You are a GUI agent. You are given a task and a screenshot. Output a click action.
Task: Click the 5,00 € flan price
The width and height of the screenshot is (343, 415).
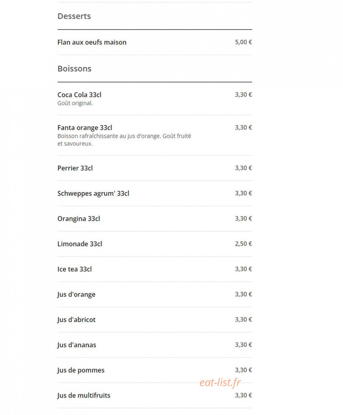(x=243, y=42)
